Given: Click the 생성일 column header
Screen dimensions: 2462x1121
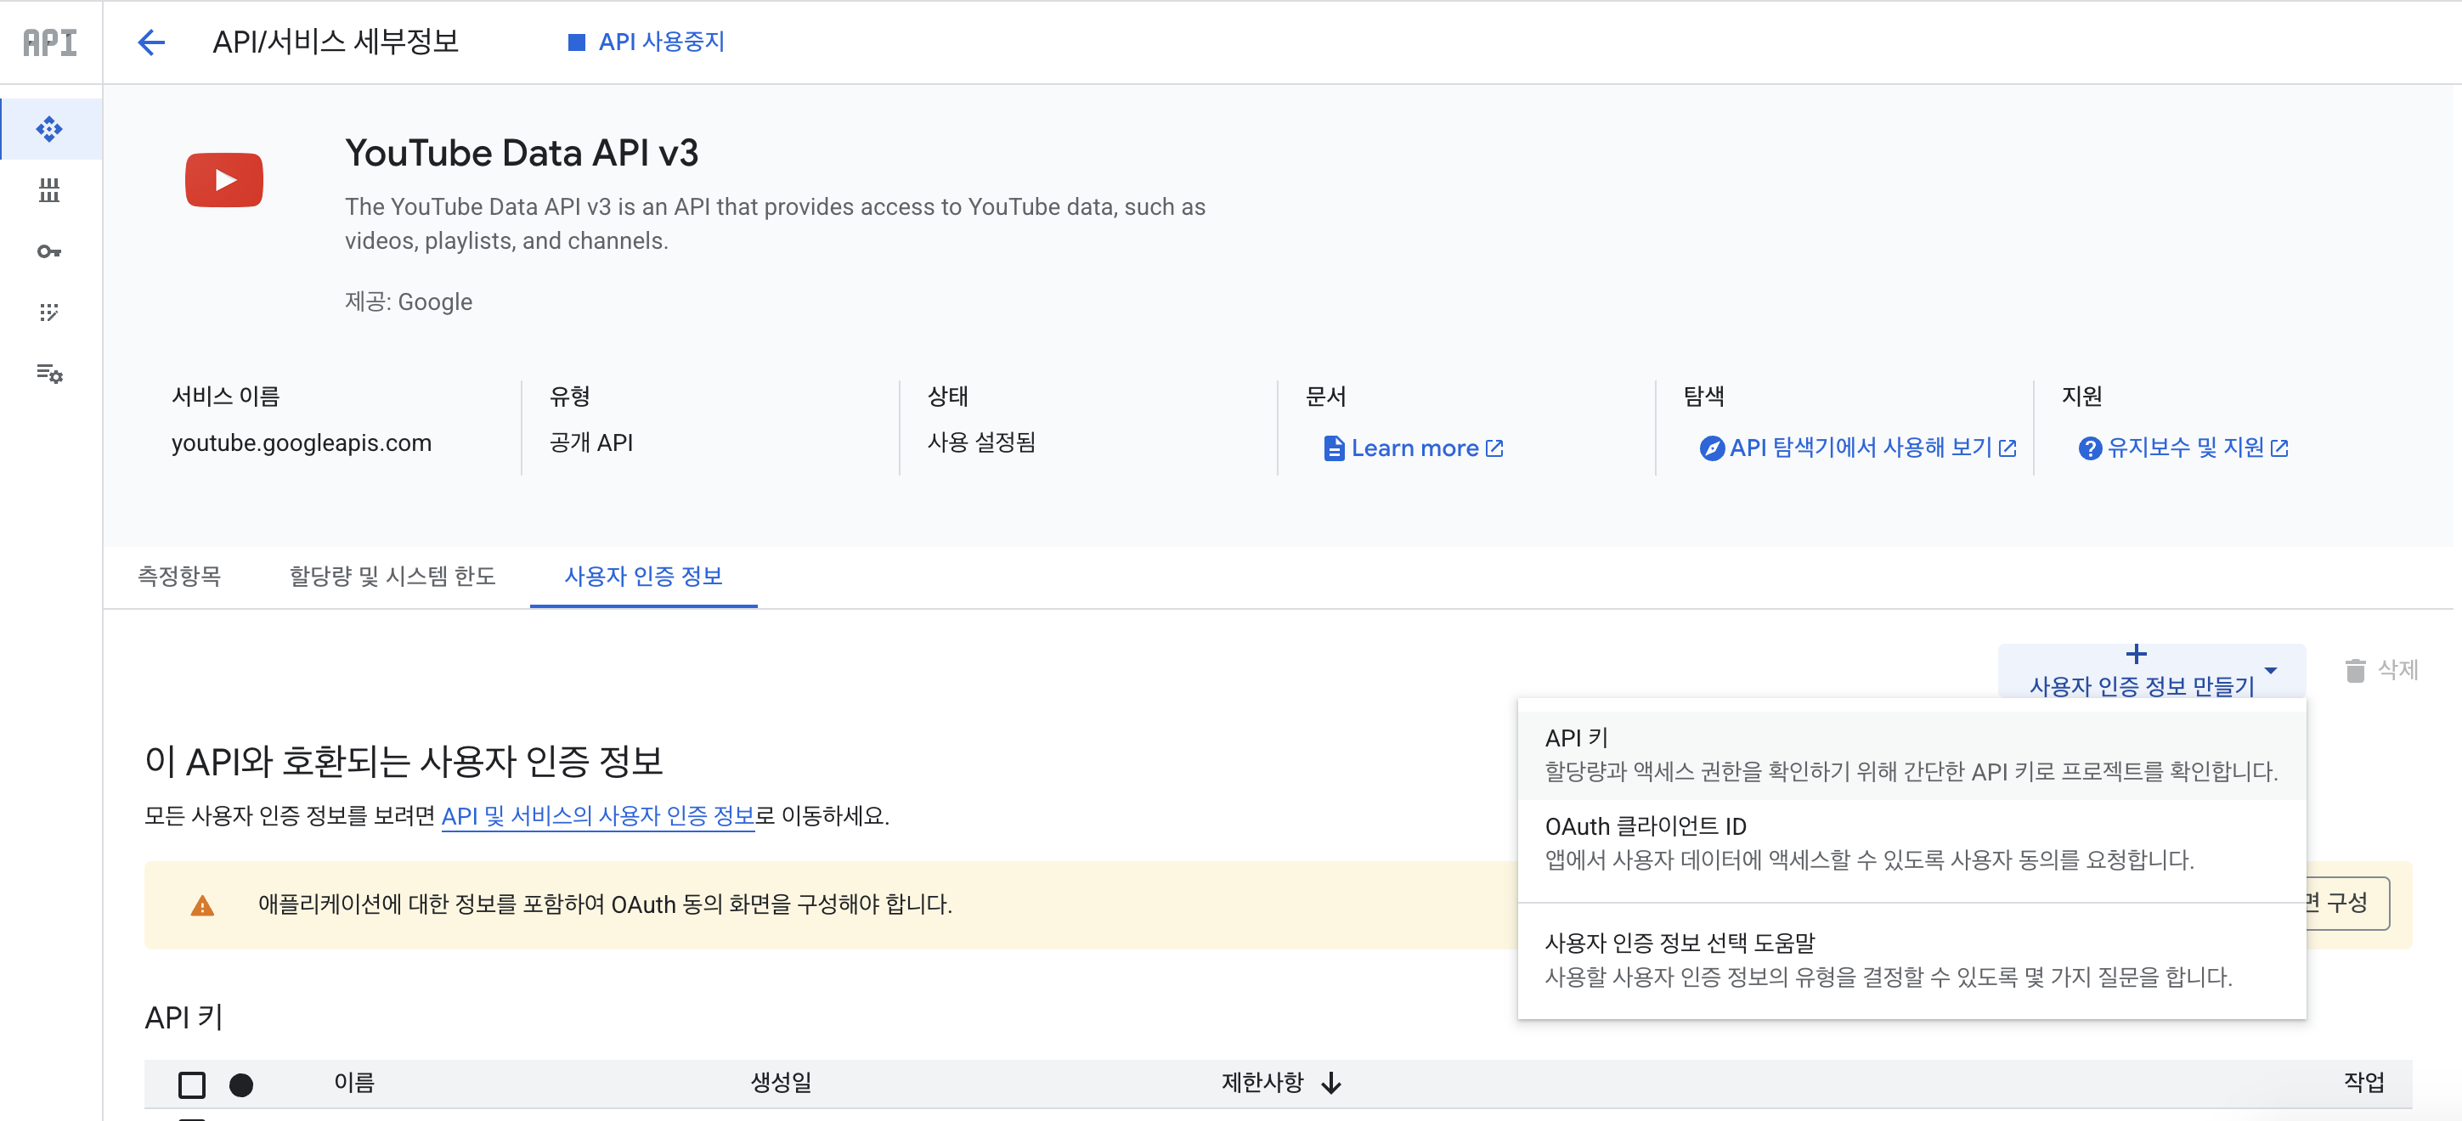Looking at the screenshot, I should pos(782,1083).
